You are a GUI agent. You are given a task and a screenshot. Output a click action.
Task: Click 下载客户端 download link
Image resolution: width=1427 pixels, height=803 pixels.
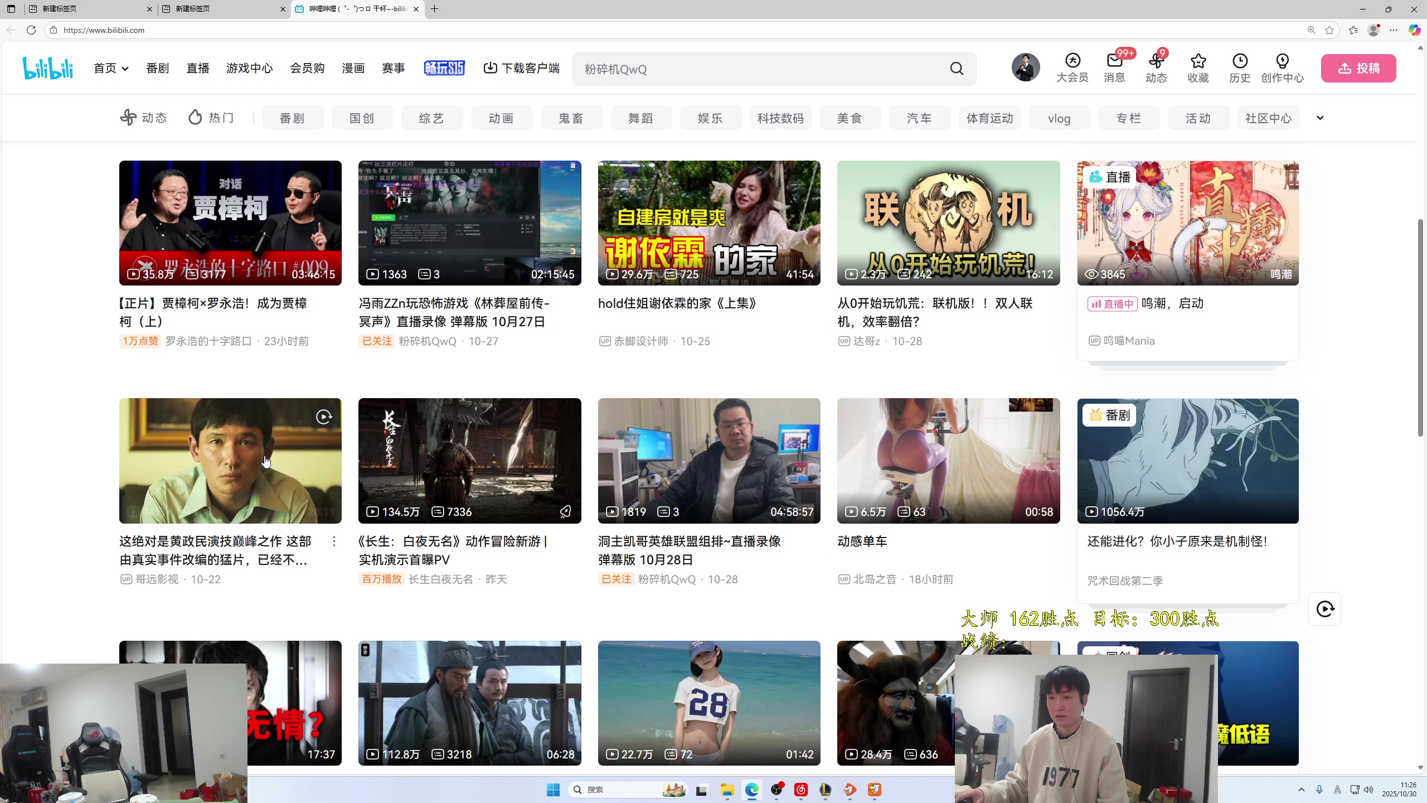pos(522,68)
